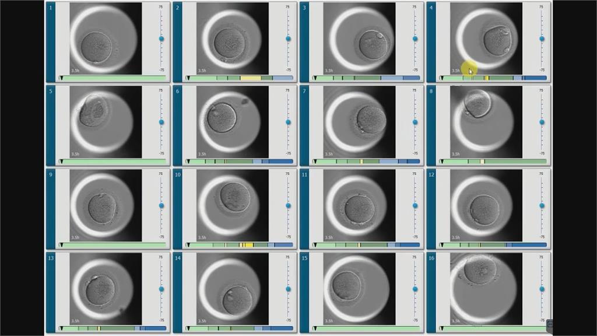Click focal plane slider handle for embryo 2
This screenshot has width=597, height=336.
(x=288, y=38)
